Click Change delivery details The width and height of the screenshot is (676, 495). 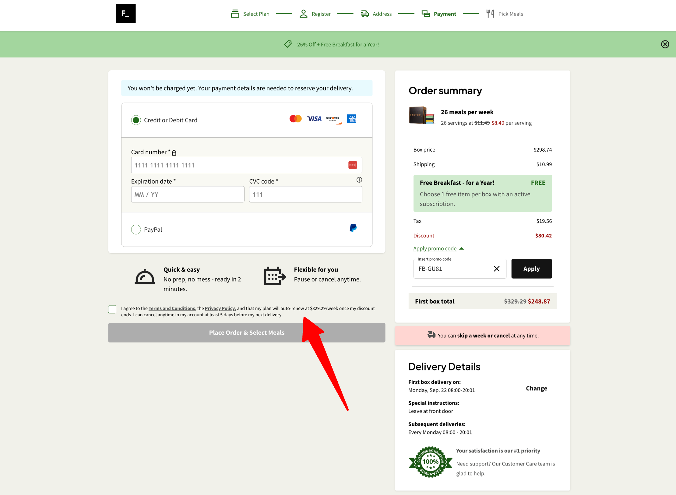(x=536, y=388)
